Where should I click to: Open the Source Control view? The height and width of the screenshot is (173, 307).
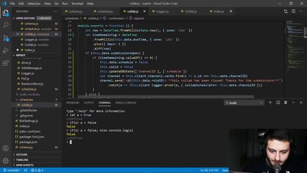coord(6,37)
